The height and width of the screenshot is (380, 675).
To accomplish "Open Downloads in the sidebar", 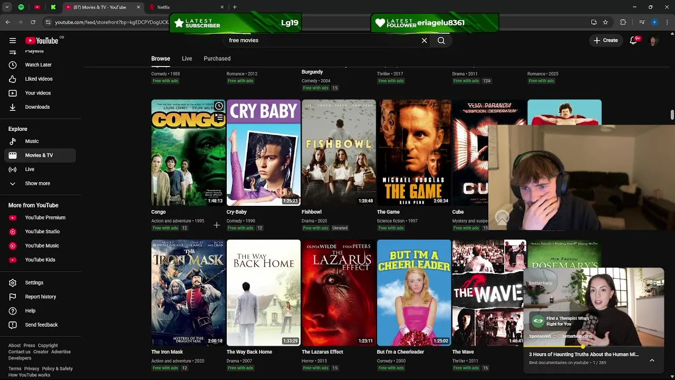I will (x=38, y=107).
